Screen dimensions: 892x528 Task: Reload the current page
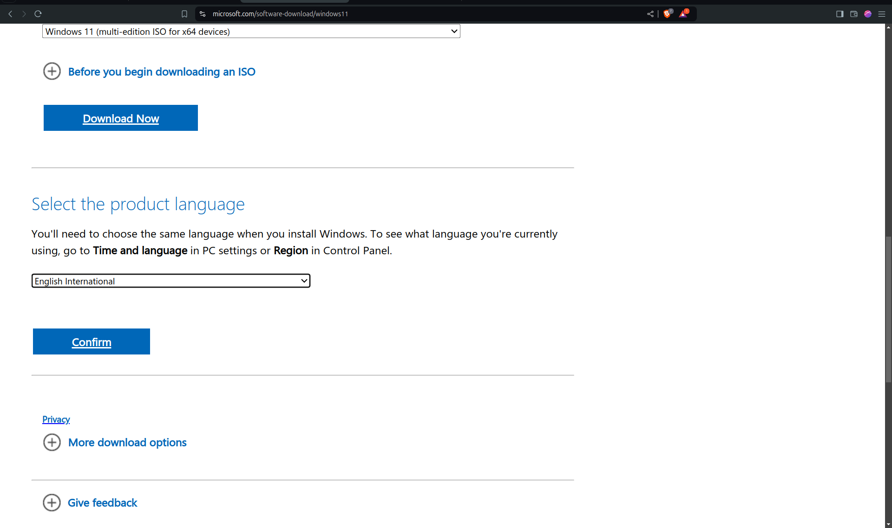point(38,14)
